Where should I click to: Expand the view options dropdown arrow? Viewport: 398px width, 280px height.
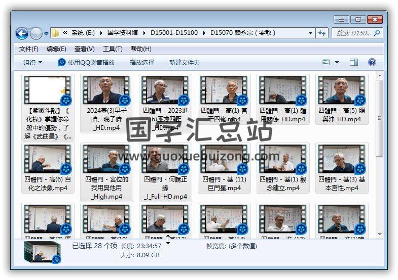tap(337, 62)
